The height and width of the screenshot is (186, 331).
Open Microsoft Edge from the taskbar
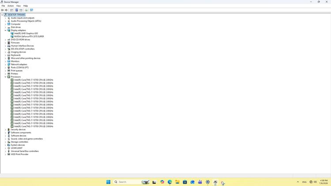(170, 182)
